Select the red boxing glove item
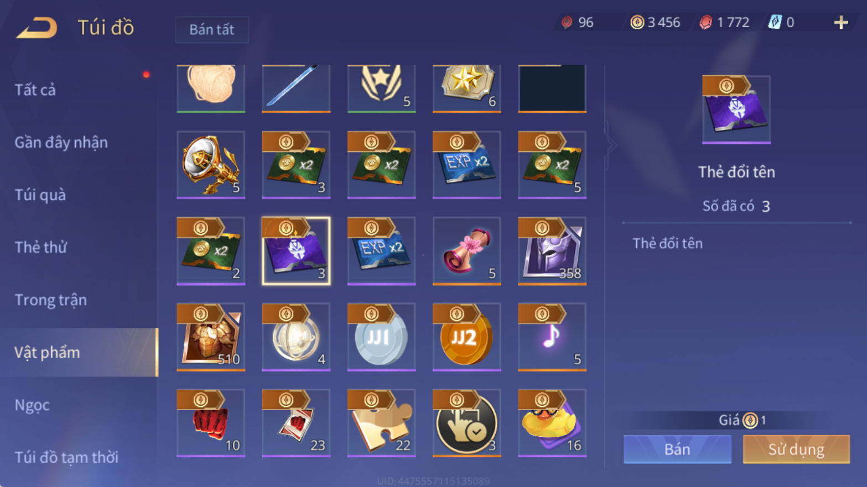The height and width of the screenshot is (487, 867). [x=210, y=423]
